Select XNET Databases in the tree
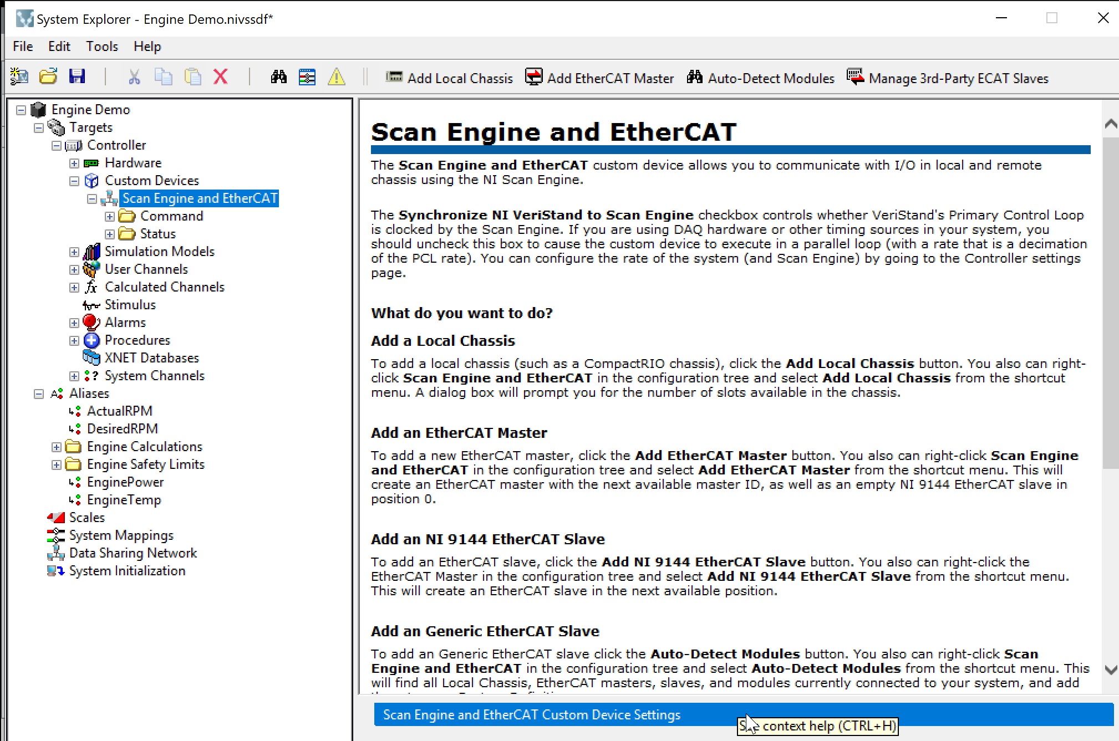 (x=151, y=358)
